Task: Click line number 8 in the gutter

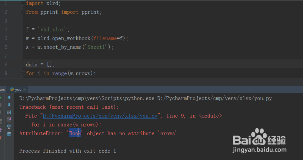Action: 6,65
